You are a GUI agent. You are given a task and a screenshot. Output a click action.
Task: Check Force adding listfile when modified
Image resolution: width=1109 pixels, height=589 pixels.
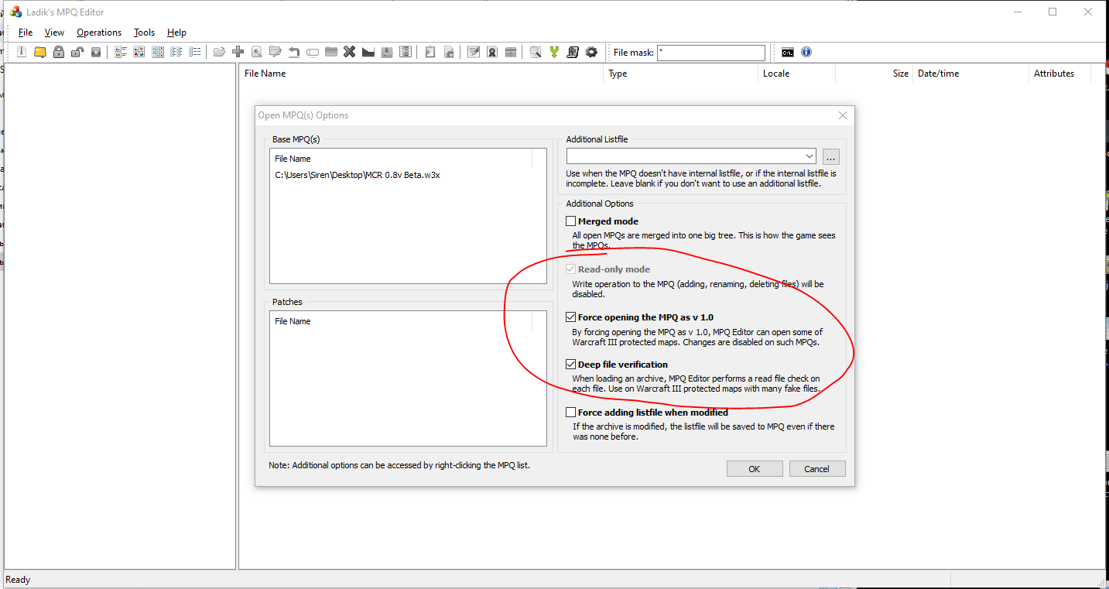click(x=571, y=413)
